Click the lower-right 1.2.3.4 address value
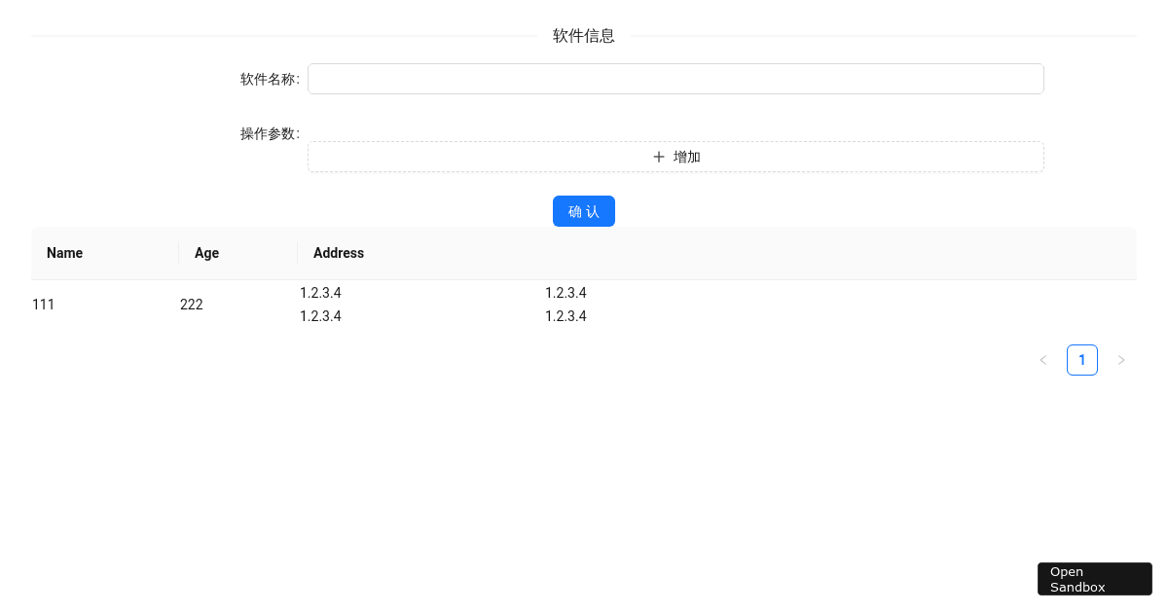This screenshot has width=1168, height=613. (566, 316)
